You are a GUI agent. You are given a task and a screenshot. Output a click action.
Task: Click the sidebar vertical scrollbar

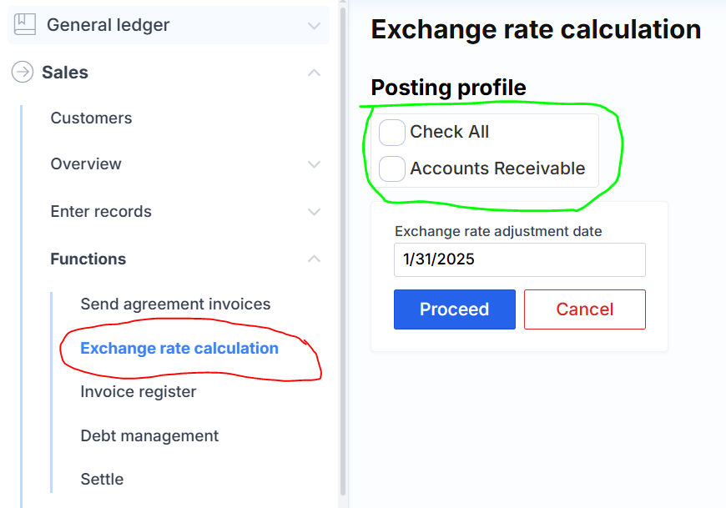tap(343, 250)
